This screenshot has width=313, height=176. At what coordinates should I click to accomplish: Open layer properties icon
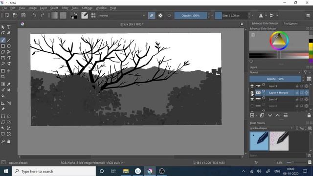(x=286, y=115)
